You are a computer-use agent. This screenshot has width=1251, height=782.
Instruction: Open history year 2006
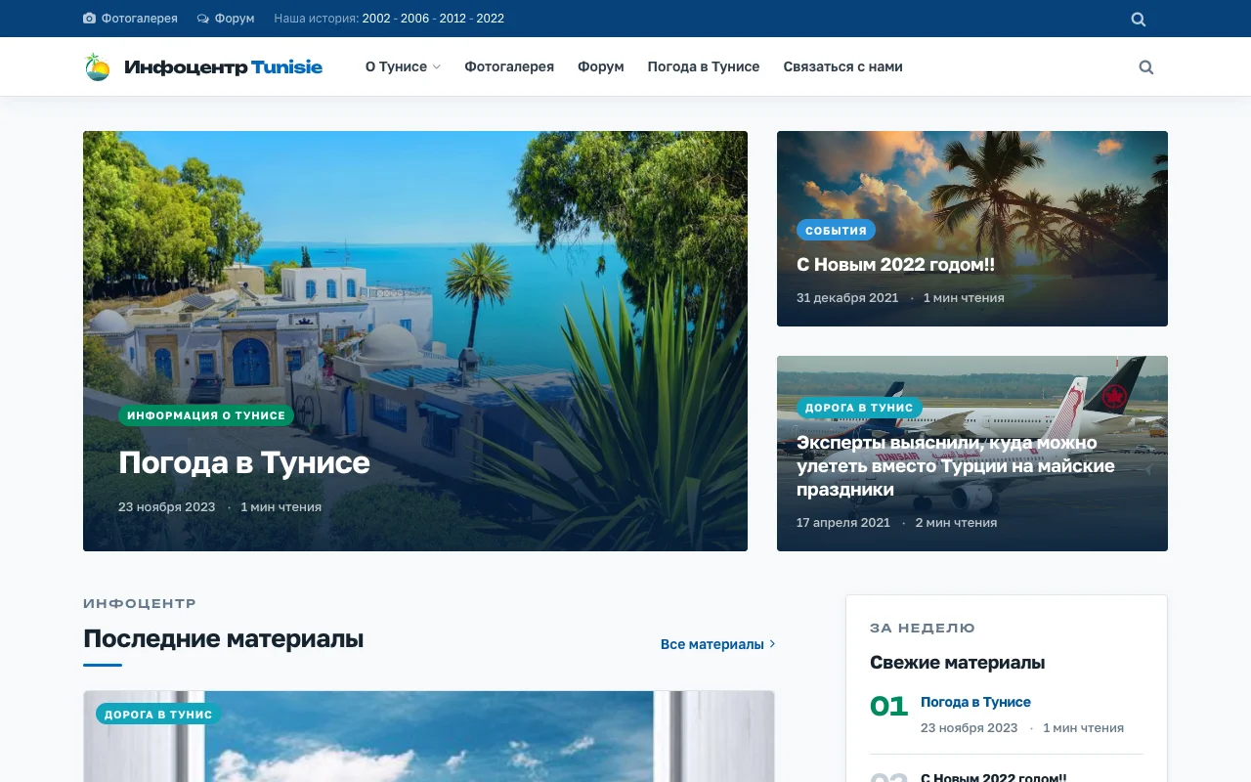pos(414,19)
